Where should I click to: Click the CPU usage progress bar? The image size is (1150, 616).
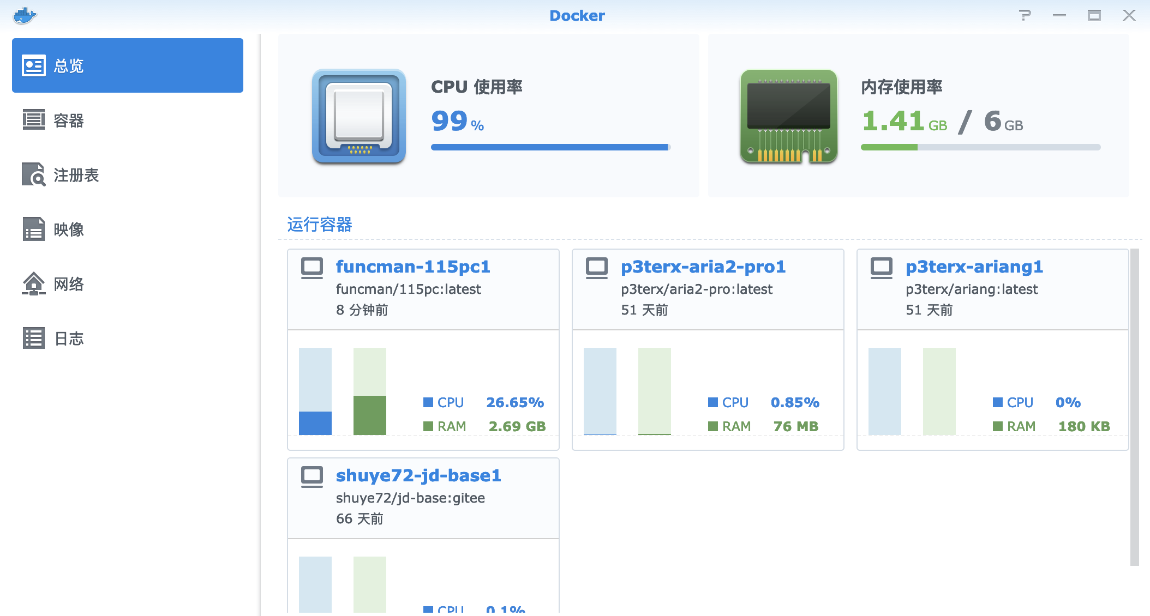551,147
